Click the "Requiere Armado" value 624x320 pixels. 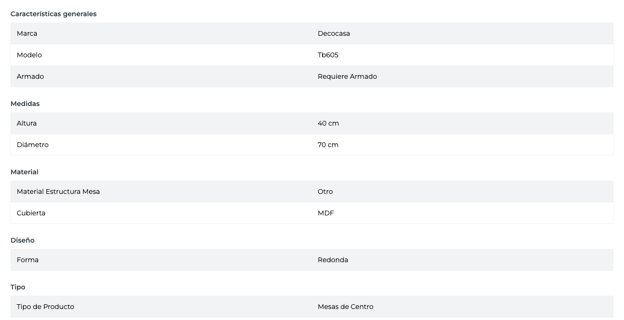pos(347,76)
